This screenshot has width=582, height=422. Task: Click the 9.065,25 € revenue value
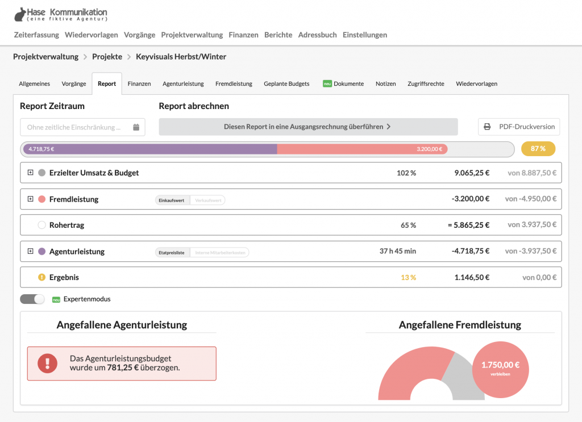coord(472,173)
